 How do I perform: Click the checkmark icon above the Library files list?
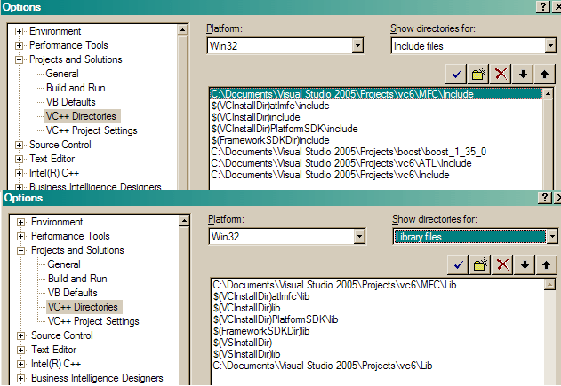(x=459, y=264)
